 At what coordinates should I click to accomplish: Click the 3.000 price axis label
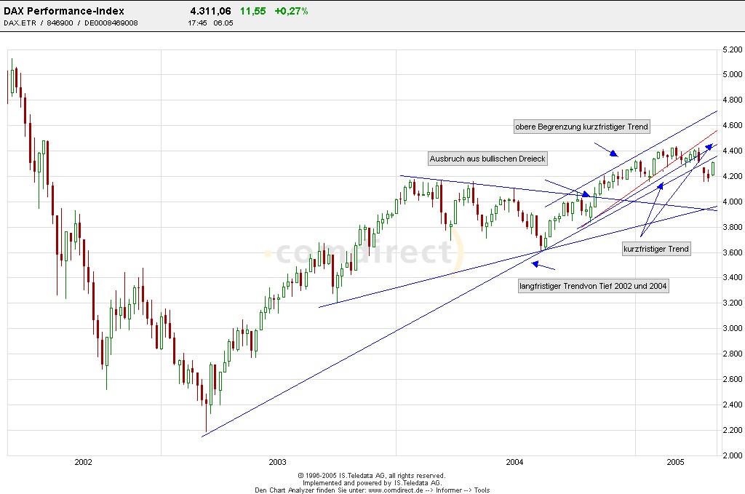tap(732, 328)
